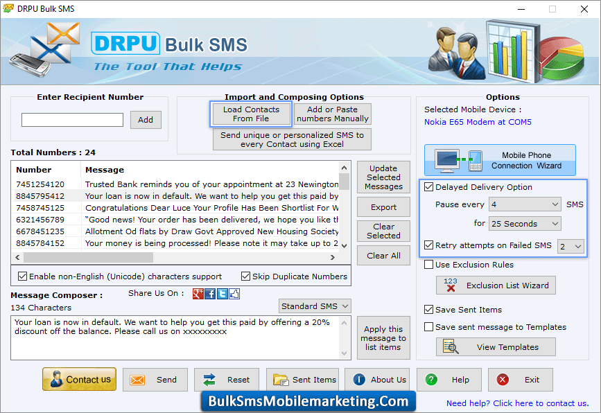Click the contact list scroll-up arrow
Screen dimensions: 601x413
tap(345, 168)
